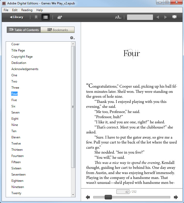Go to next search result arrow
The image size is (184, 203).
pyautogui.click(x=166, y=17)
